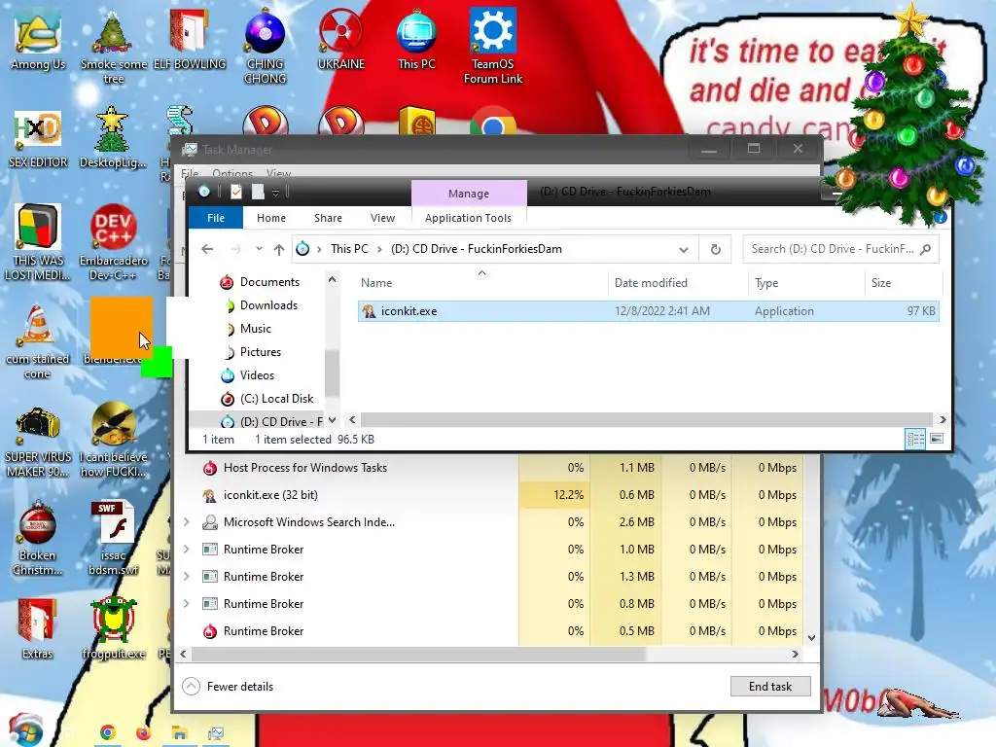Expand Microsoft Windows Search Indexer process
996x747 pixels.
pyautogui.click(x=187, y=522)
